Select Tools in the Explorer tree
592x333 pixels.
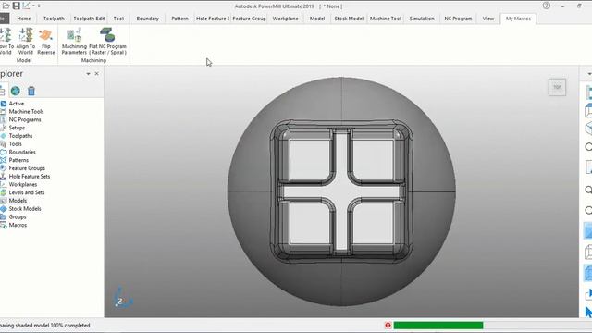[x=16, y=144]
